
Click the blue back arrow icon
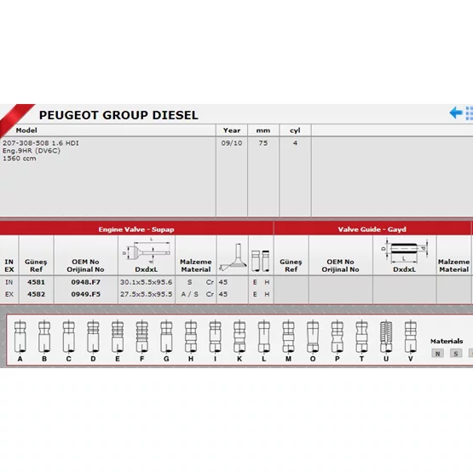pyautogui.click(x=456, y=112)
